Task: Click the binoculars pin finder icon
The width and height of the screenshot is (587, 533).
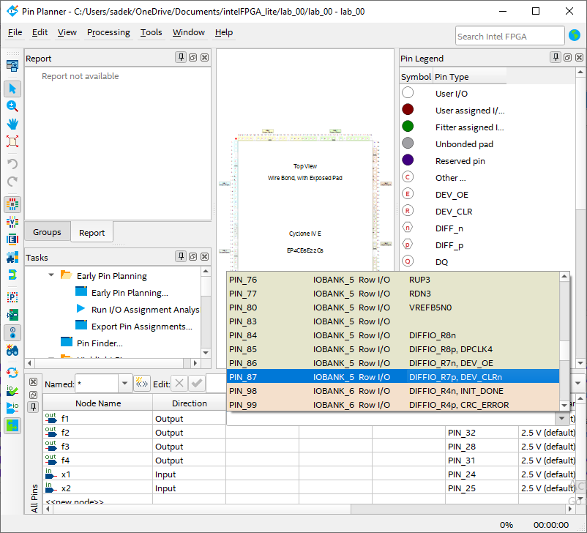Action: point(12,350)
